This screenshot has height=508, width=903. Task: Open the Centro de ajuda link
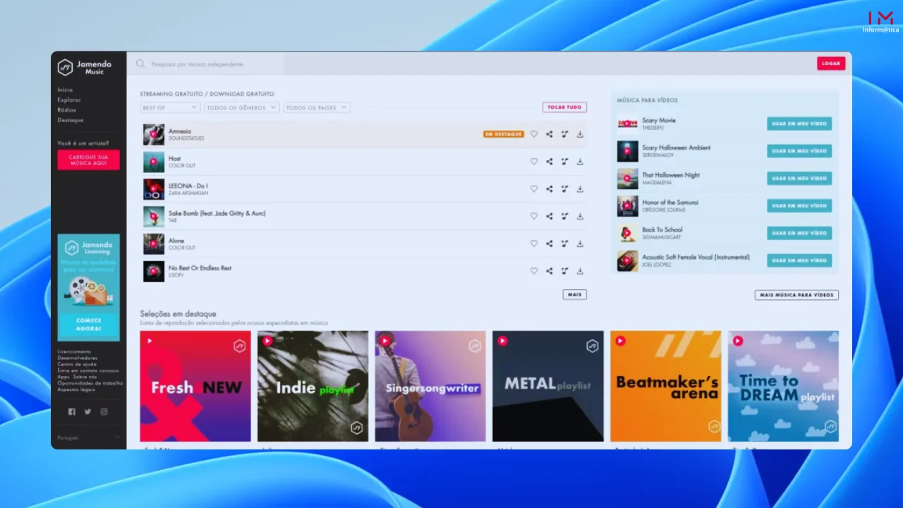point(77,364)
